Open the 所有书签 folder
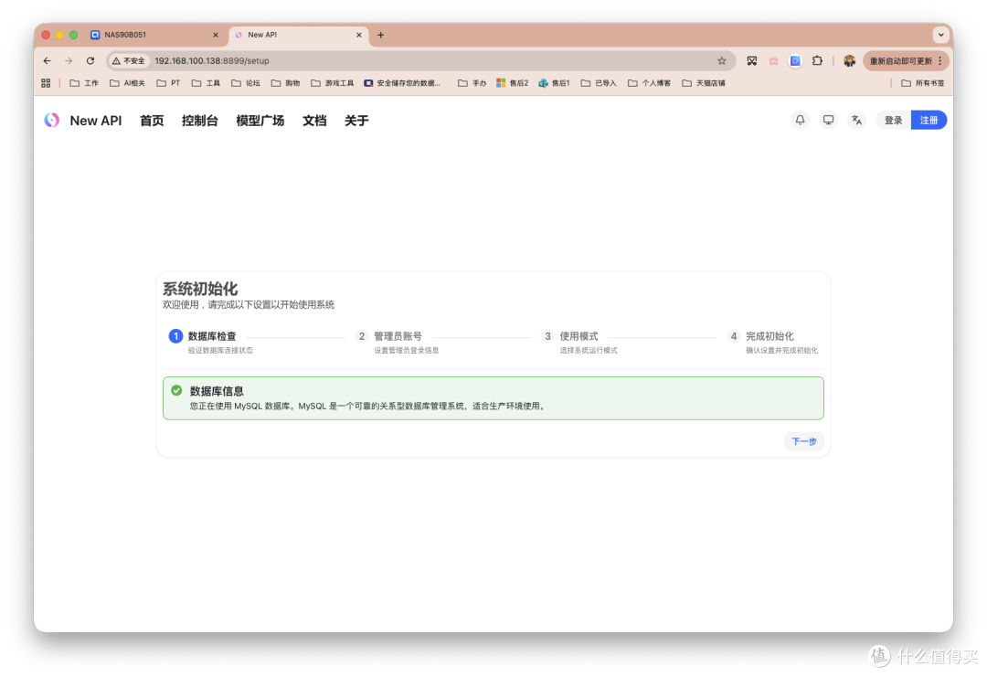Image resolution: width=987 pixels, height=677 pixels. (x=923, y=83)
